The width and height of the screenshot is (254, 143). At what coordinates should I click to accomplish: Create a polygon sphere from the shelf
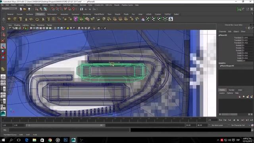9,19
